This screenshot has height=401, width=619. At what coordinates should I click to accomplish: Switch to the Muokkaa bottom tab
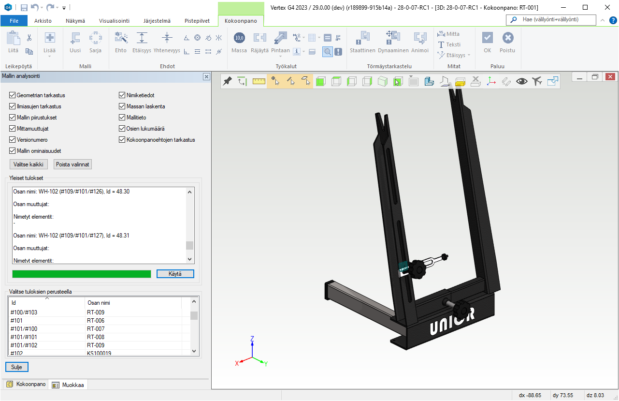coord(68,385)
